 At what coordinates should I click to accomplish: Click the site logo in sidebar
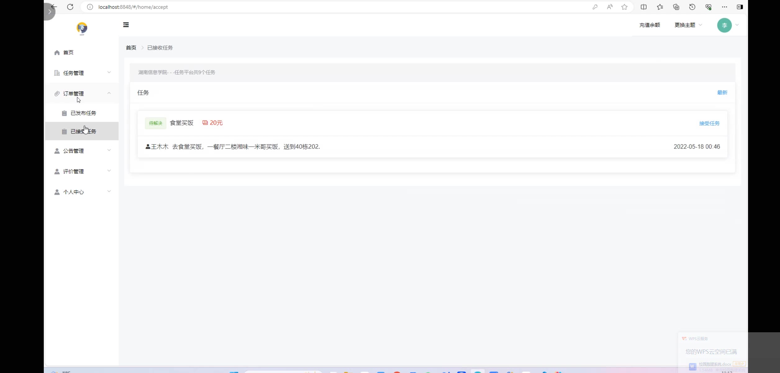pyautogui.click(x=82, y=28)
